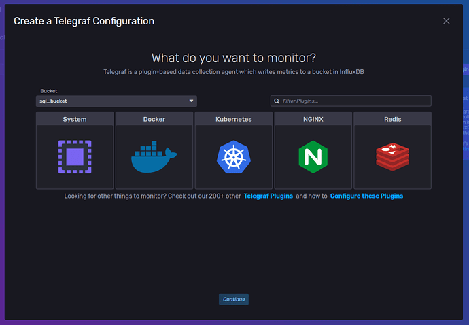Choose the Redis stacked cubes icon

click(x=392, y=157)
